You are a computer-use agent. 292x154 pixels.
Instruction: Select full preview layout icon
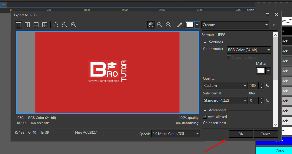[x=18, y=25]
